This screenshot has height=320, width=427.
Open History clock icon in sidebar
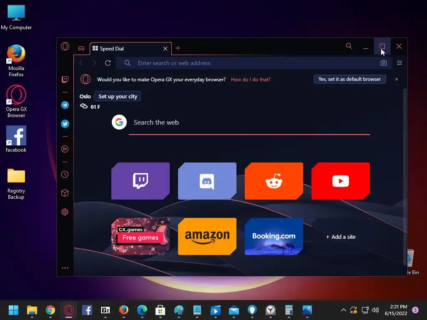tap(65, 175)
